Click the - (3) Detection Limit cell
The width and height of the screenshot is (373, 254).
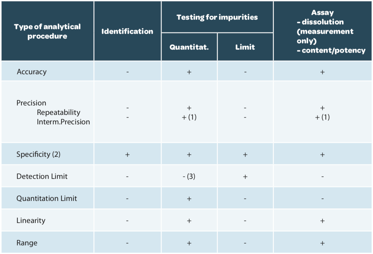tap(189, 176)
